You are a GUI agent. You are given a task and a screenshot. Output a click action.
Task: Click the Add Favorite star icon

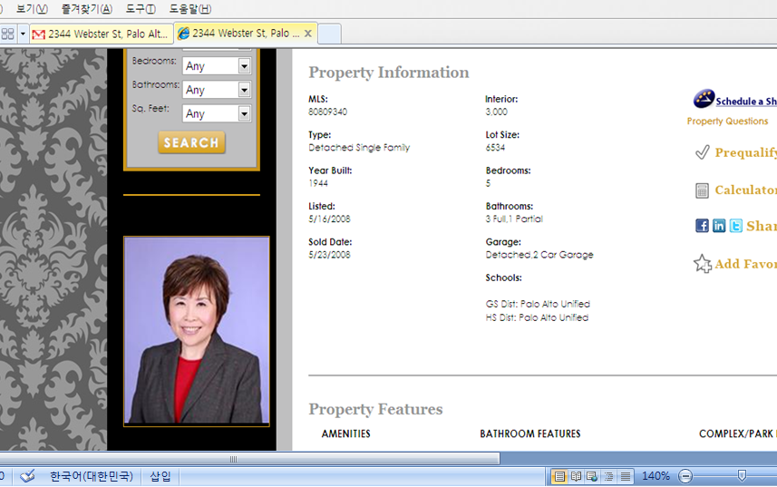[x=703, y=264]
